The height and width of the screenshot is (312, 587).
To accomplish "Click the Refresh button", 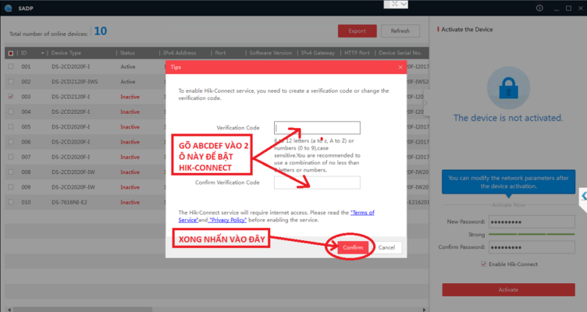I will tap(400, 31).
